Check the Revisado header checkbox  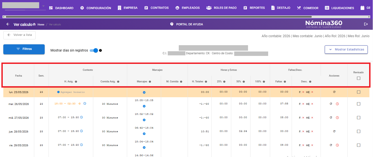point(358,78)
